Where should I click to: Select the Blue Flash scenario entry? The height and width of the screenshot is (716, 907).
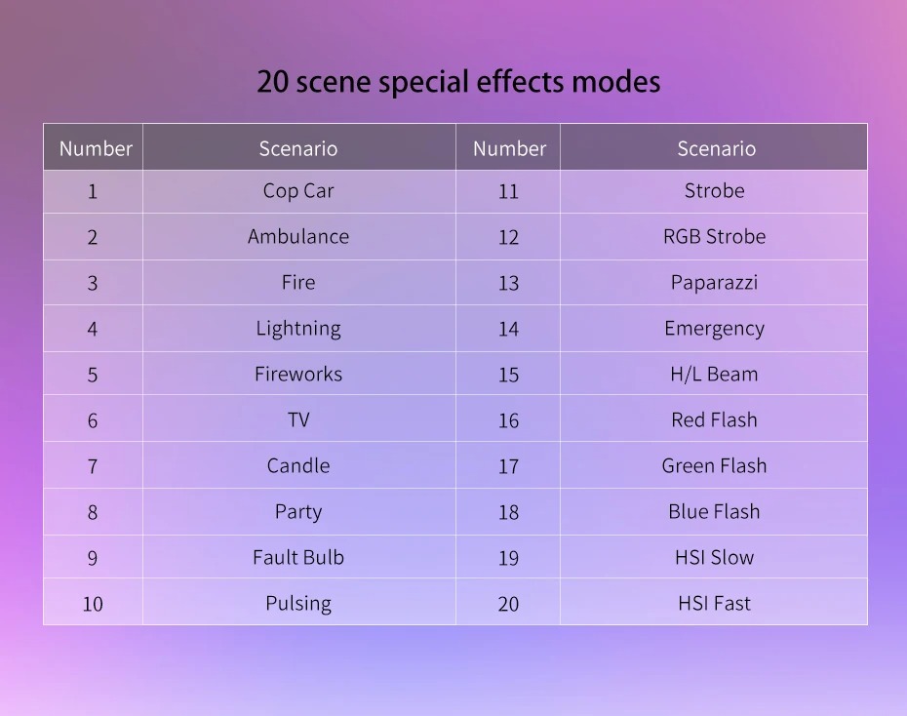pos(714,512)
